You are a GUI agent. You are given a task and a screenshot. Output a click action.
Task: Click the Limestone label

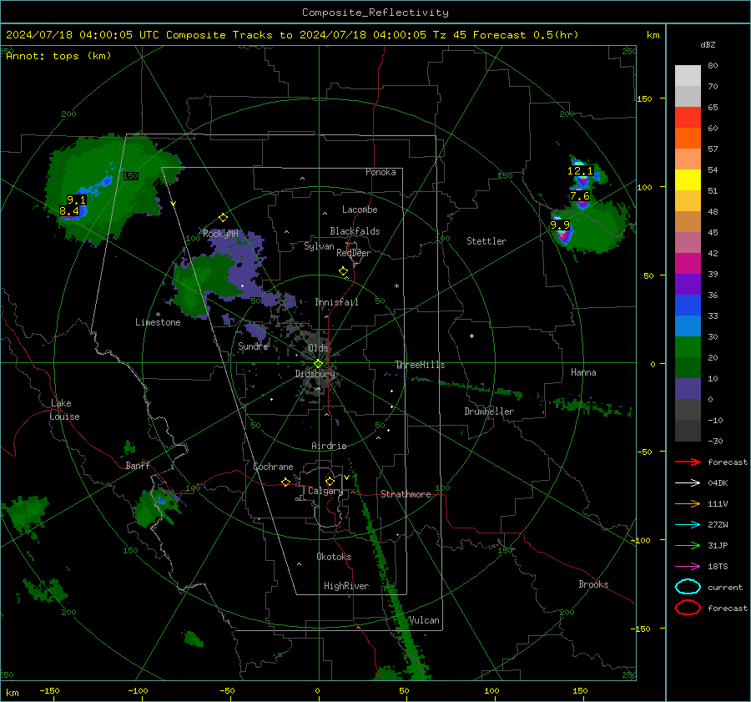[x=158, y=322]
